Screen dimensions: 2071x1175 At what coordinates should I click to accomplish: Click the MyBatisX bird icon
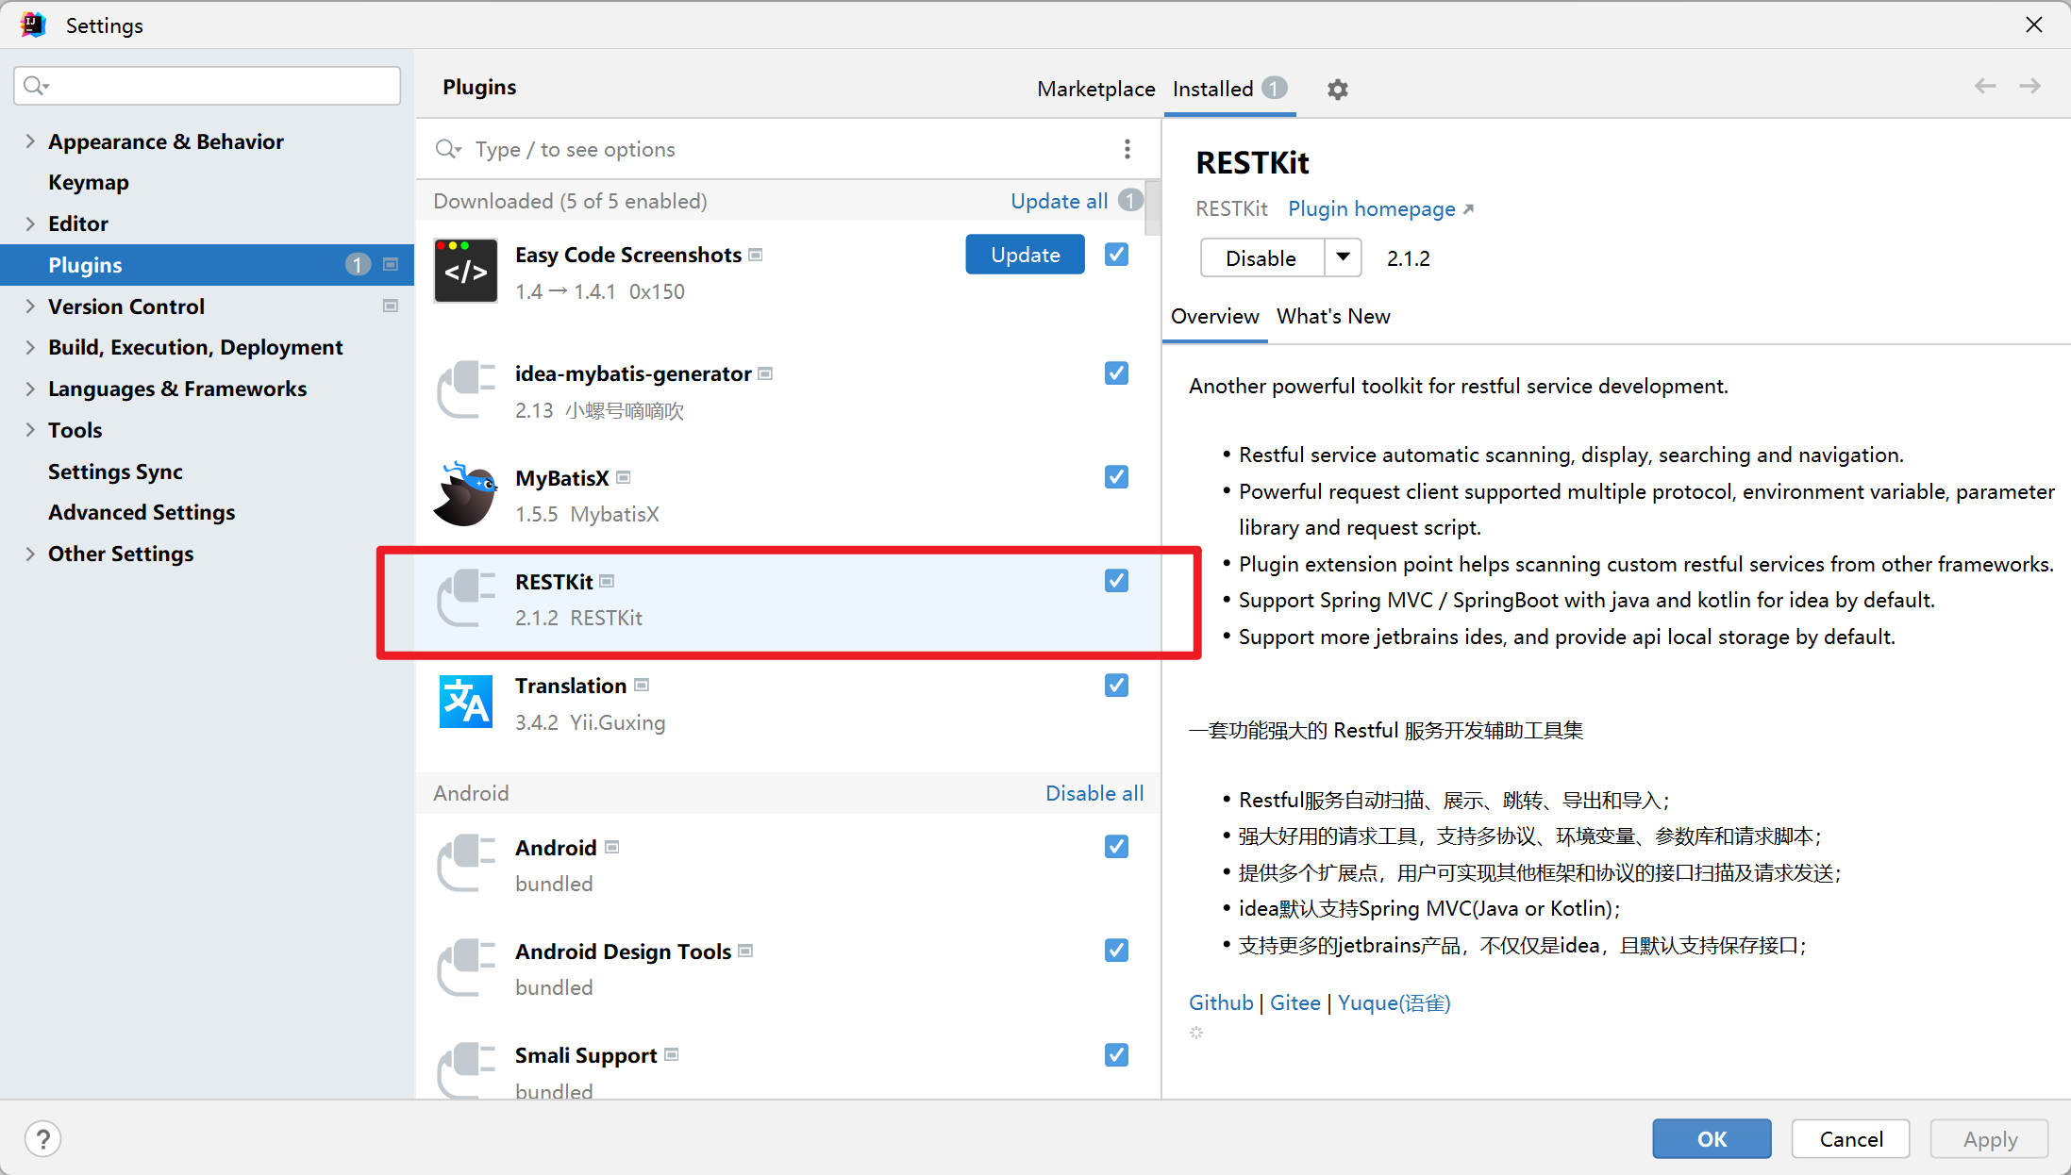pyautogui.click(x=465, y=493)
